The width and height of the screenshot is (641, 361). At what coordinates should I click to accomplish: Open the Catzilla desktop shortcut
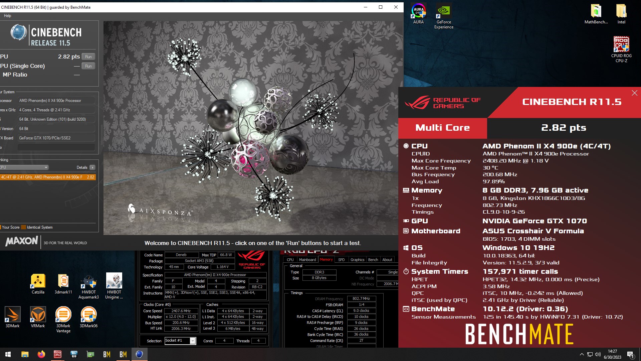click(38, 283)
